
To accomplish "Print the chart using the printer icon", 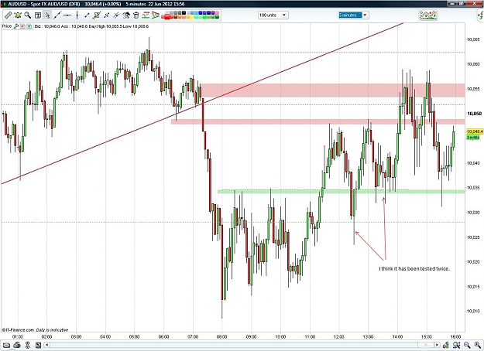I will click(x=17, y=345).
